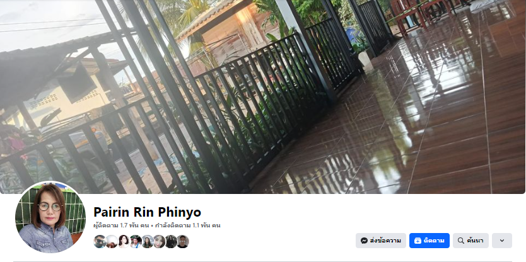The width and height of the screenshot is (526, 262).
Task: Open the first follower avatar with sunglasses
Action: coord(100,241)
